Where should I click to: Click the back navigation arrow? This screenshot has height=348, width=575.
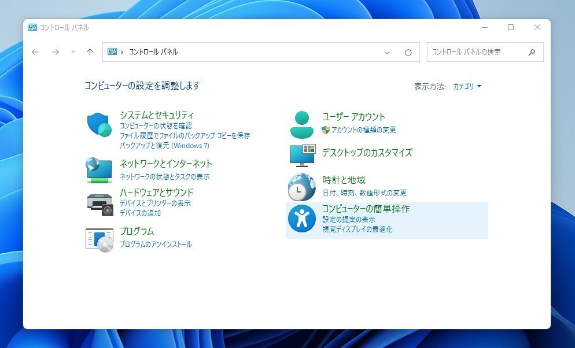tap(35, 52)
